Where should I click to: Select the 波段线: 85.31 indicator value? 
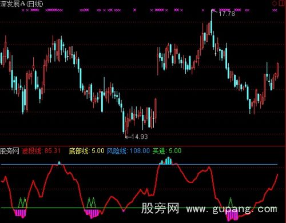point(41,151)
